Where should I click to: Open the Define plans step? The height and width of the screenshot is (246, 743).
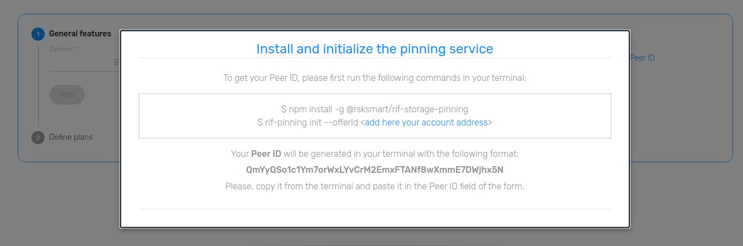click(71, 137)
